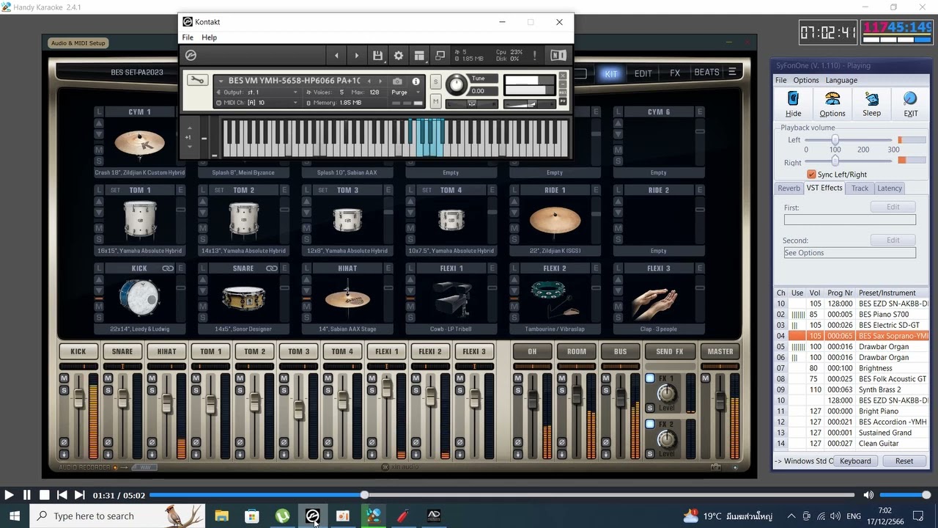The image size is (938, 528).
Task: Click the link icon on the KICK slot
Action: (168, 268)
